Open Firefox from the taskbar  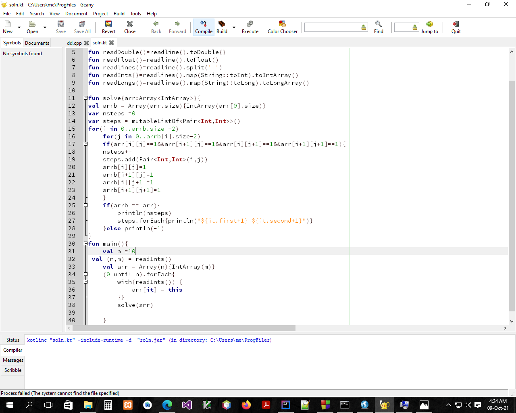pyautogui.click(x=246, y=405)
